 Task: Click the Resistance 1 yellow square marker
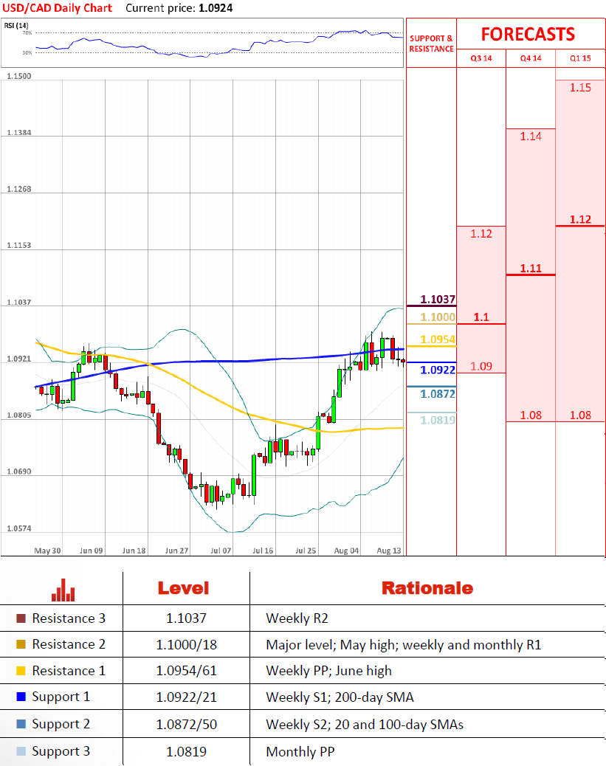coord(21,671)
